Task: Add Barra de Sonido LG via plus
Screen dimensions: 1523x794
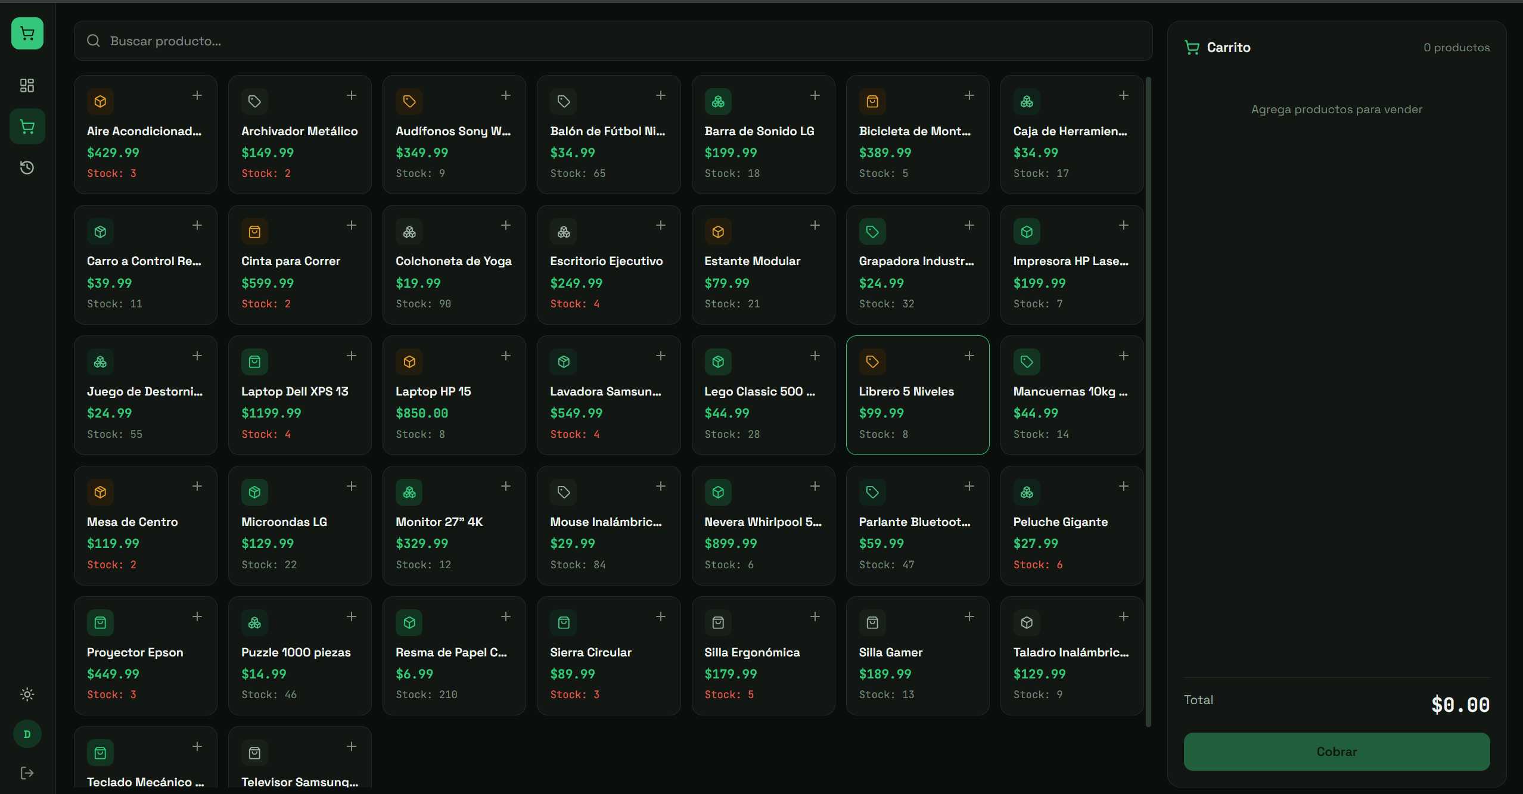Action: (815, 95)
